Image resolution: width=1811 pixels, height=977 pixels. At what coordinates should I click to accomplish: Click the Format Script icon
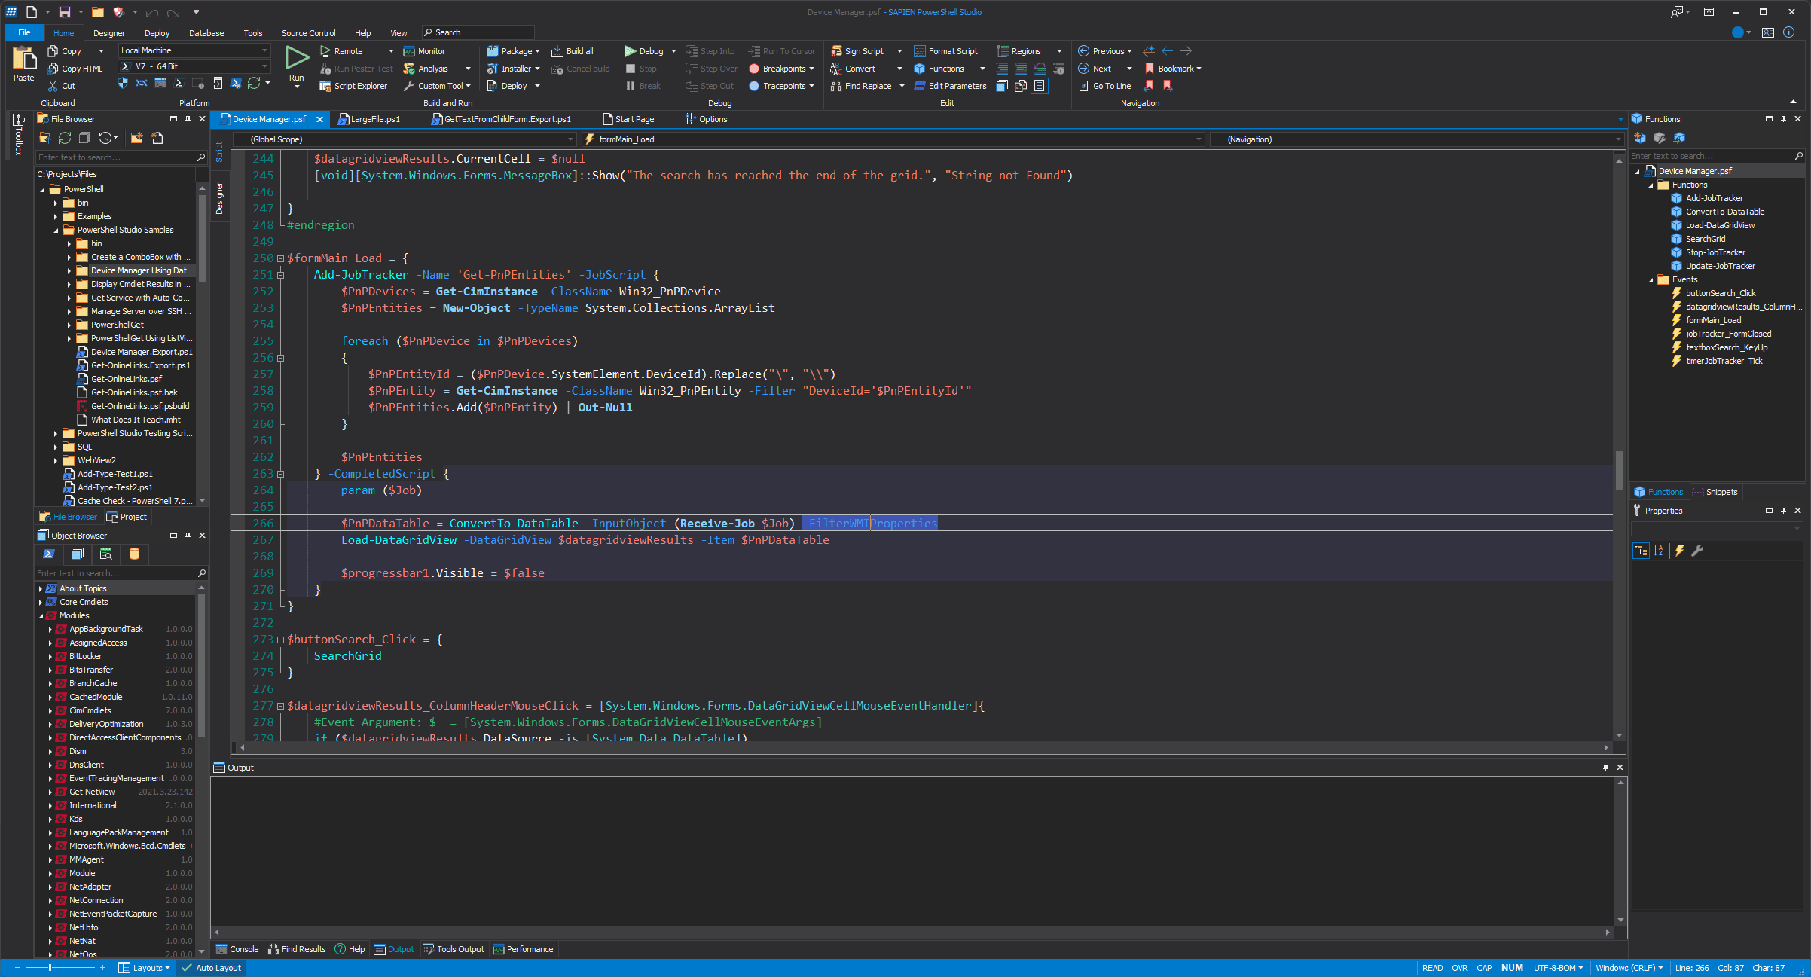coord(918,50)
